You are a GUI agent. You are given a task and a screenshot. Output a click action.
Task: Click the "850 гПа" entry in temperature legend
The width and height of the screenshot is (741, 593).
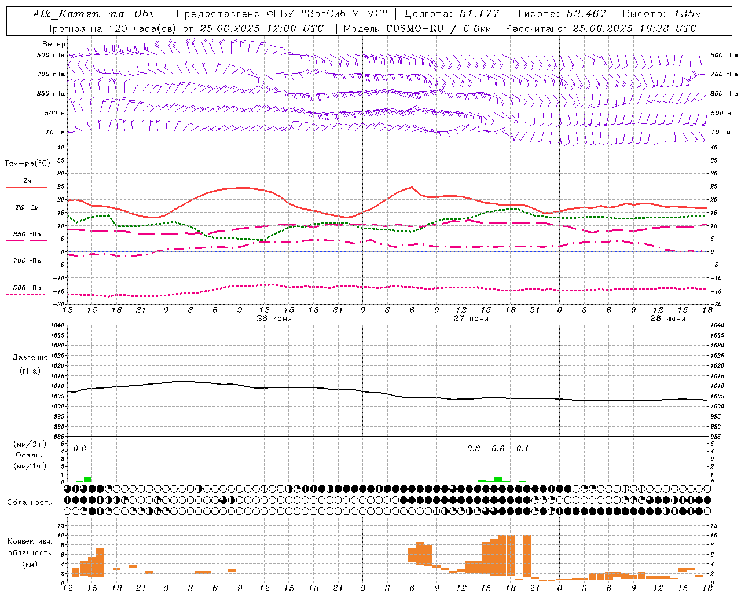coord(27,235)
